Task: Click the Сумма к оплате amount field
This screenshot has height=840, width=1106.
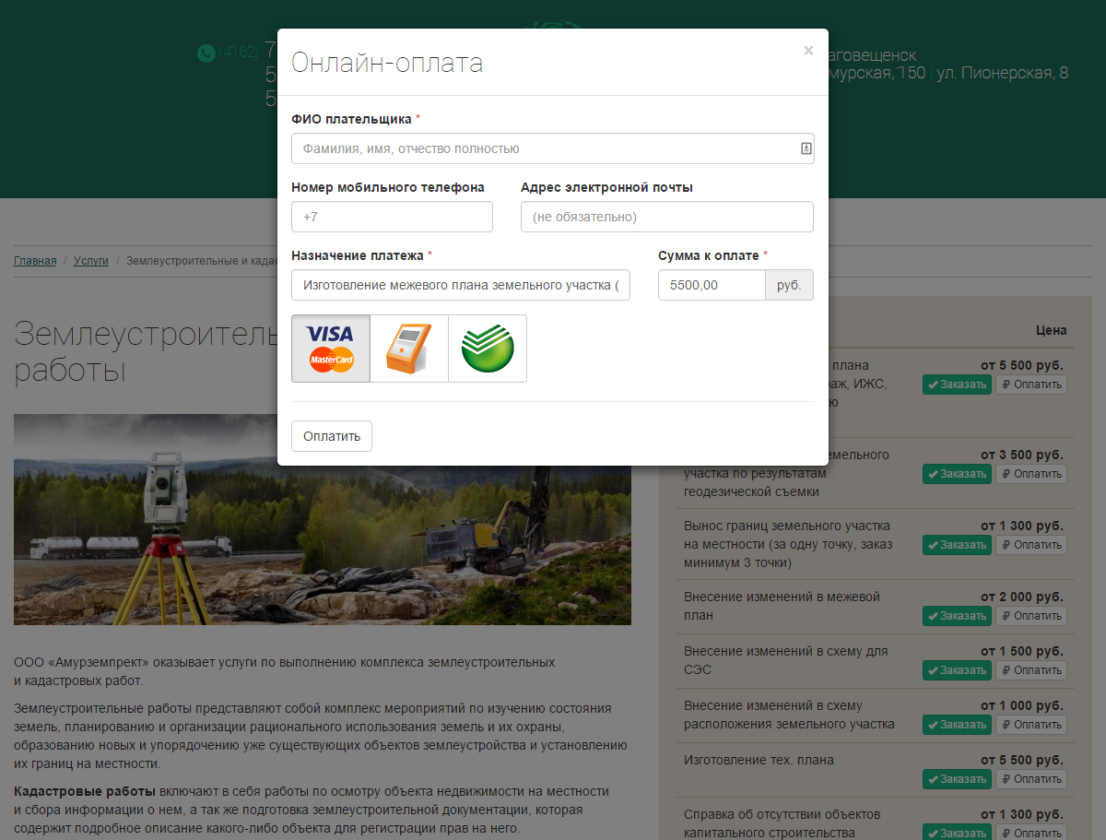Action: [x=712, y=285]
